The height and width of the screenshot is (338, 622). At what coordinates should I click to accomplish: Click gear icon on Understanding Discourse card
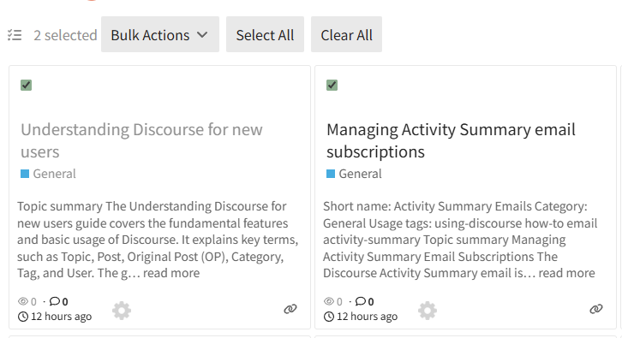pyautogui.click(x=122, y=311)
